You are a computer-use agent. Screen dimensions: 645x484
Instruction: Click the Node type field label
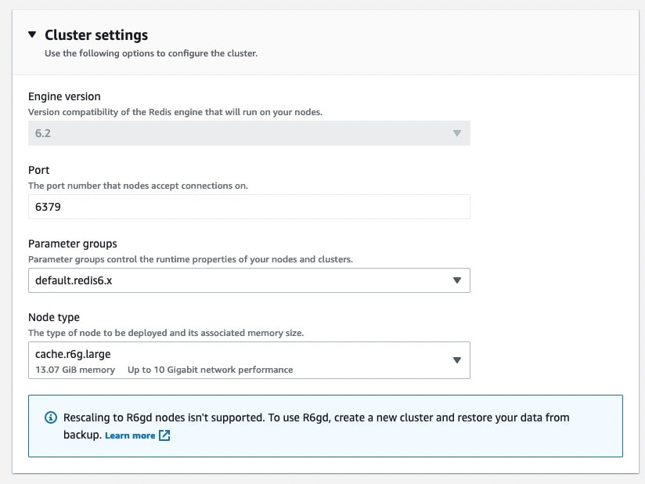pos(54,317)
